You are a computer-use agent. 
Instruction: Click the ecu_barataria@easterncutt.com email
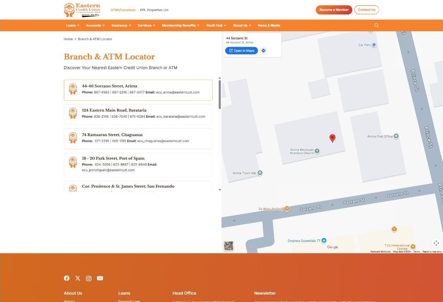tap(181, 117)
